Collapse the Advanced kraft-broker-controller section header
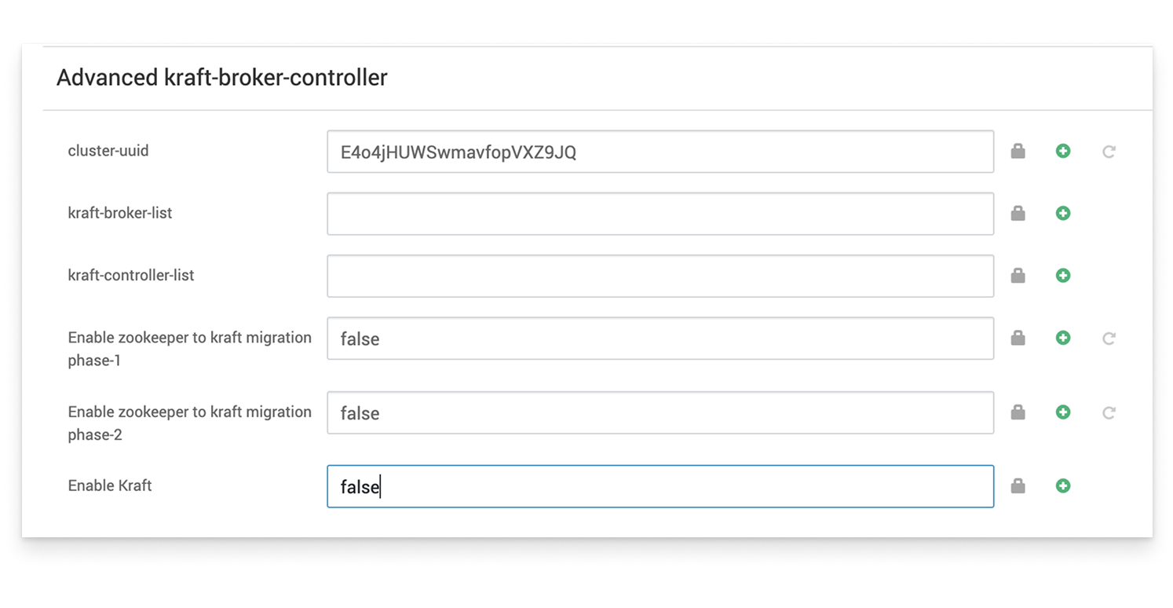The height and width of the screenshot is (608, 1173). pyautogui.click(x=222, y=78)
